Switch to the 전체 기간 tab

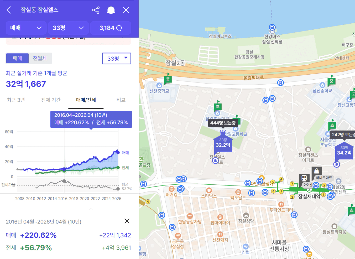click(x=51, y=100)
